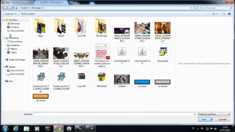
Task: Click Usuario in the address path
Action: tap(24, 8)
